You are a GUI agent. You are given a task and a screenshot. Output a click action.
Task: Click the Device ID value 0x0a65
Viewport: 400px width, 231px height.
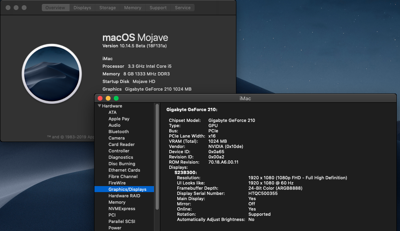coord(216,152)
